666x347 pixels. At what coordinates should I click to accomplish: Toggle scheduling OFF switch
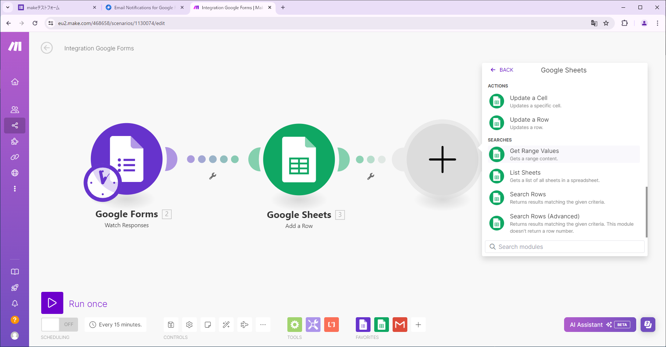(x=60, y=325)
